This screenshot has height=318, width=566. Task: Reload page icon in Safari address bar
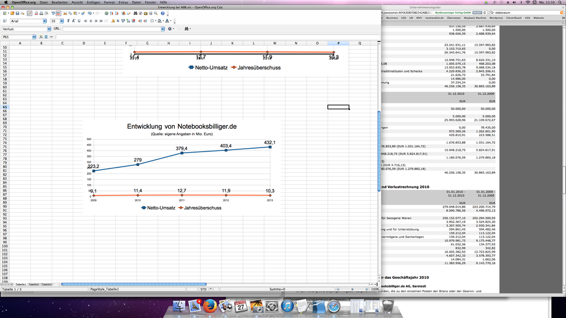click(485, 13)
